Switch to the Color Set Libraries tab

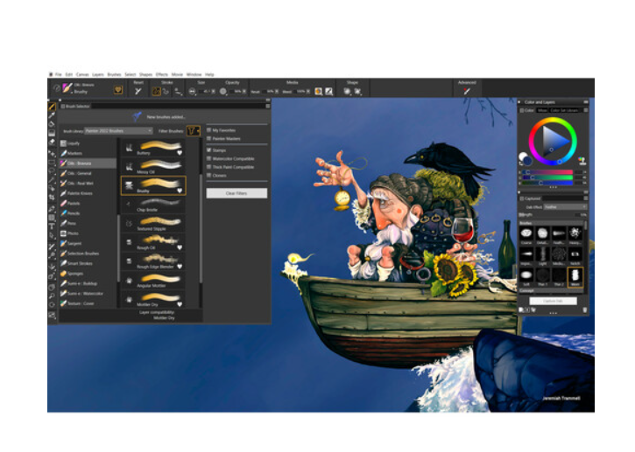pos(564,110)
